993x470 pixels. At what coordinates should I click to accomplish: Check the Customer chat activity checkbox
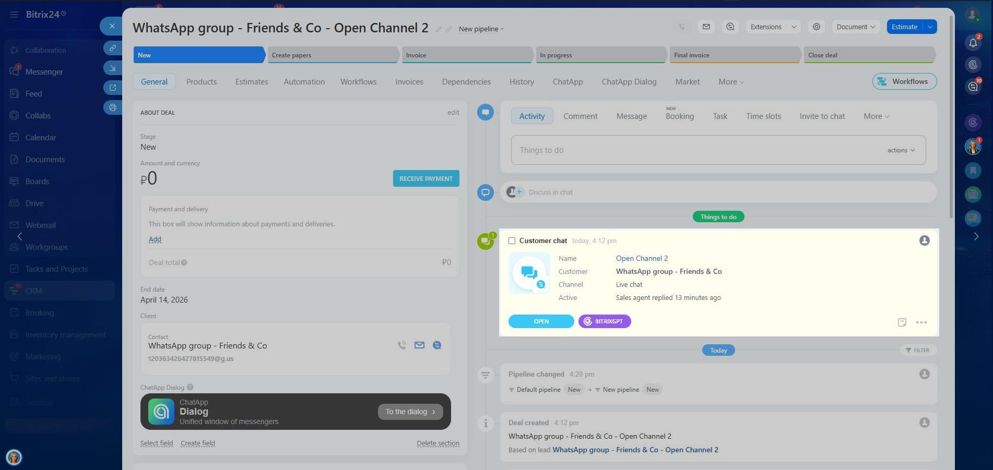[x=512, y=241]
